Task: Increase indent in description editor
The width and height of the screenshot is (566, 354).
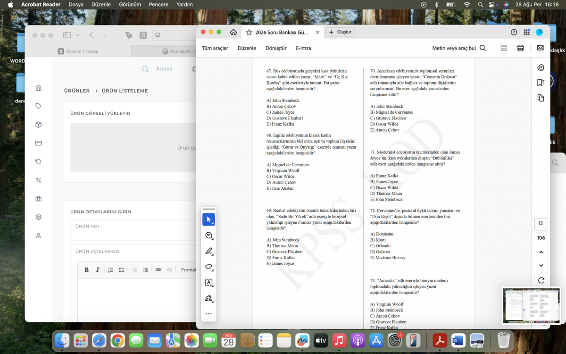Action: pyautogui.click(x=146, y=270)
